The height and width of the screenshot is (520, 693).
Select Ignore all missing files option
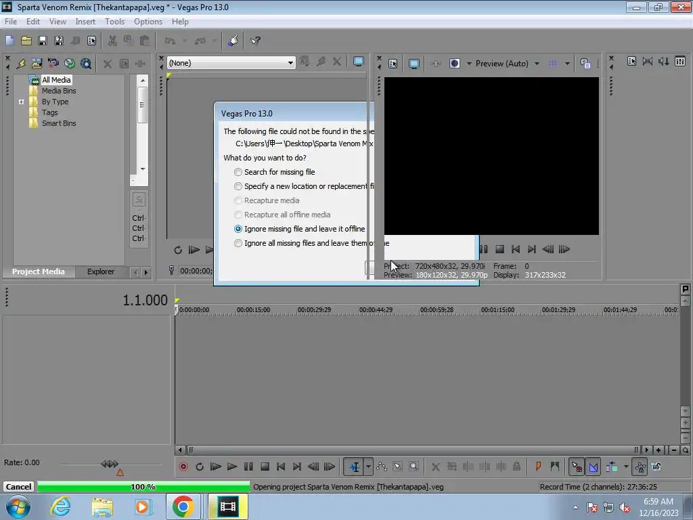click(311, 243)
